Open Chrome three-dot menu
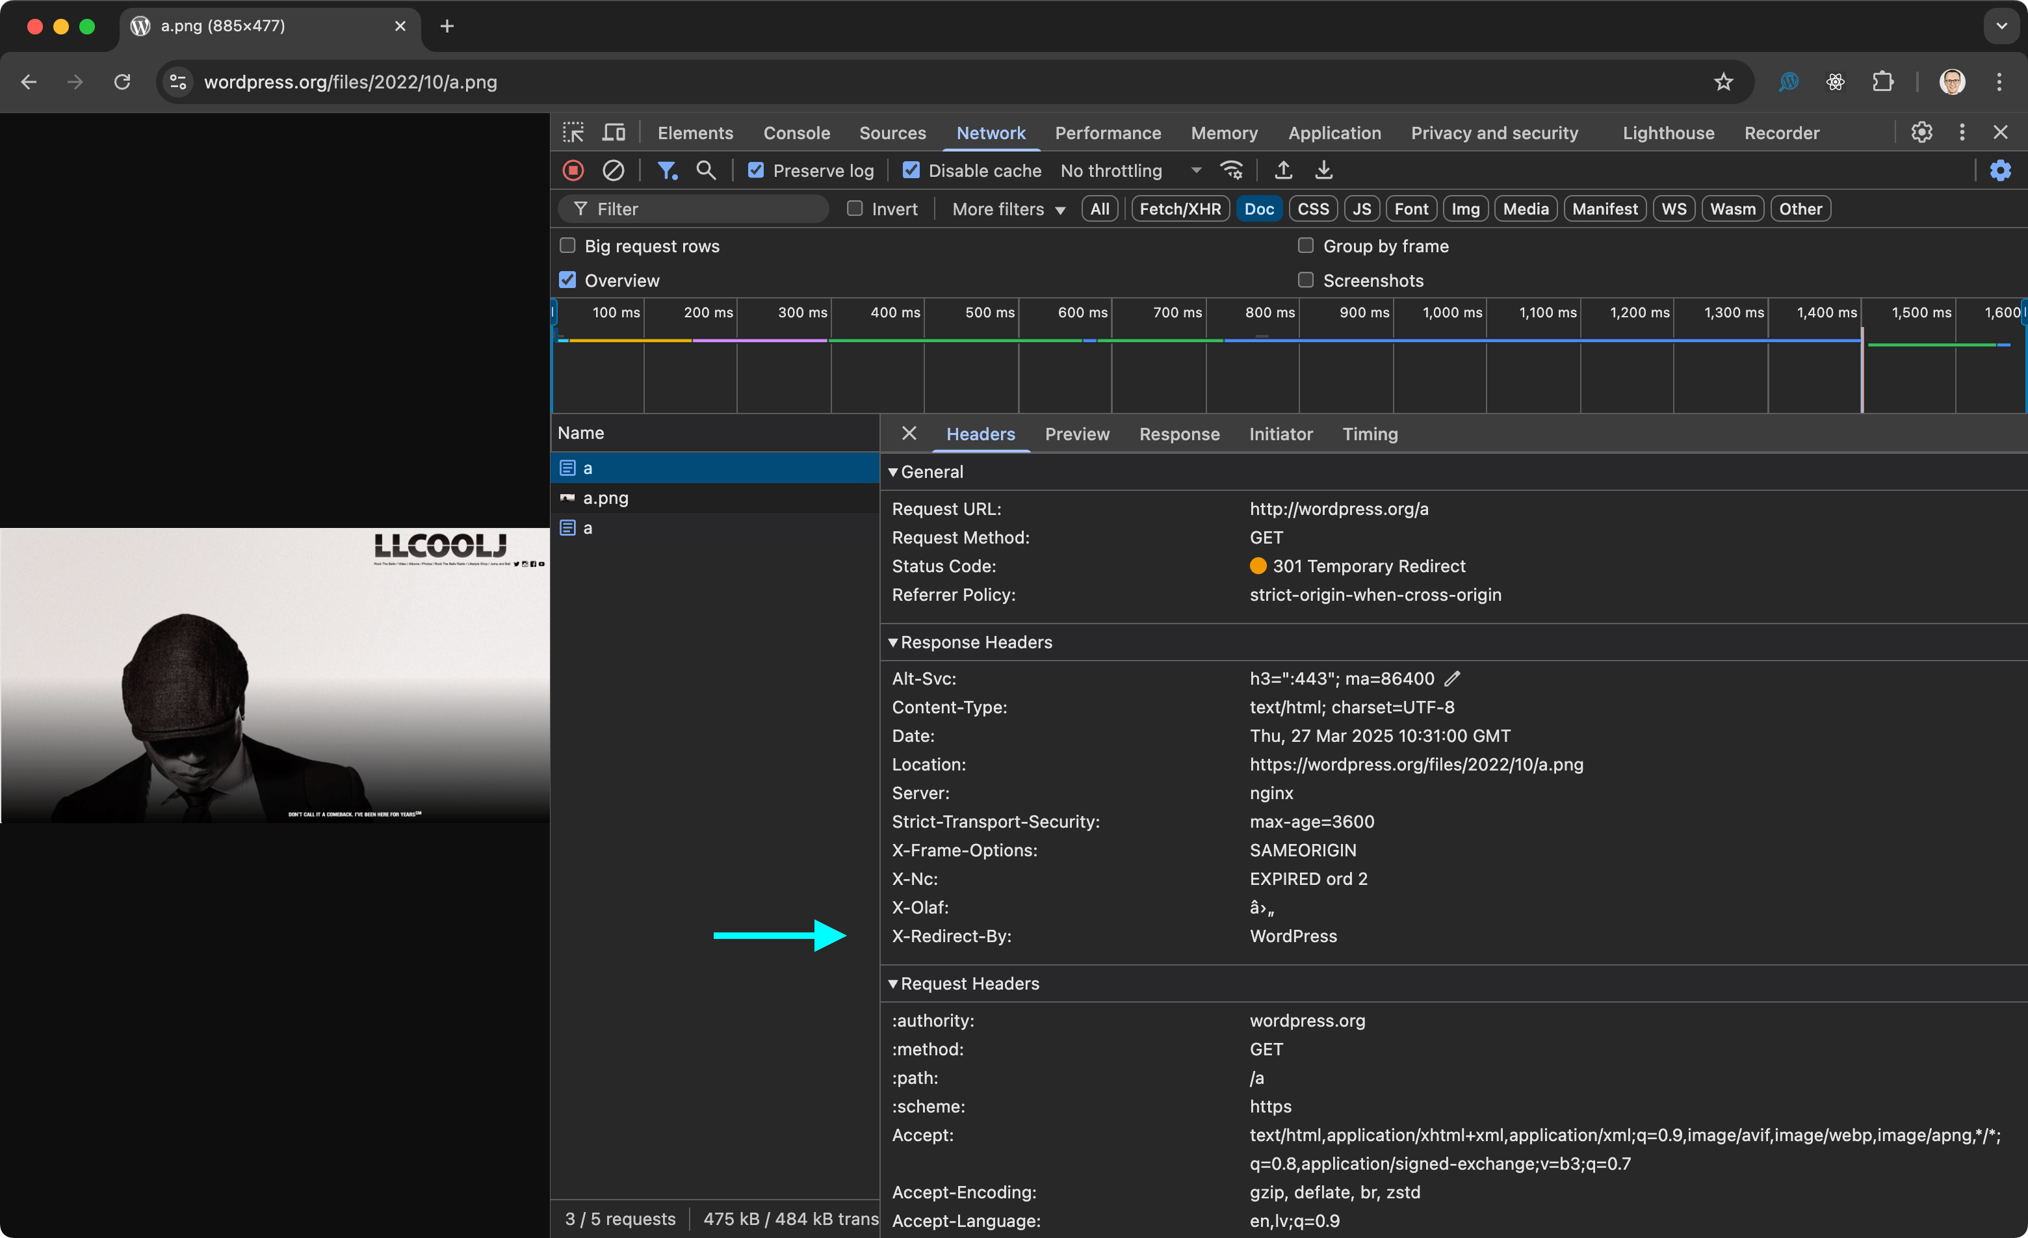Screen dimensions: 2028x1238 point(1999,81)
